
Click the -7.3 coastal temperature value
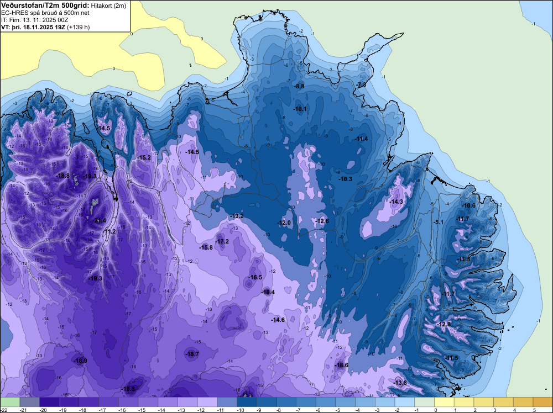pyautogui.click(x=361, y=85)
